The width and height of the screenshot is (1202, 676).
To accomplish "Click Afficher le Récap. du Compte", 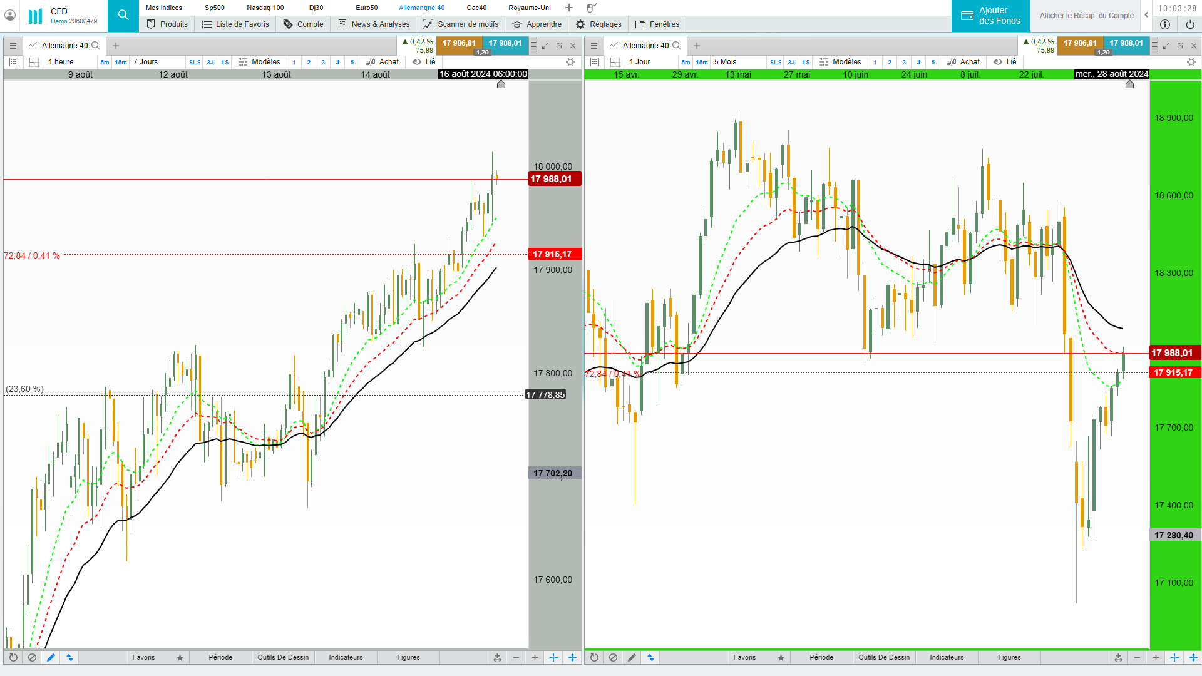I will point(1086,16).
